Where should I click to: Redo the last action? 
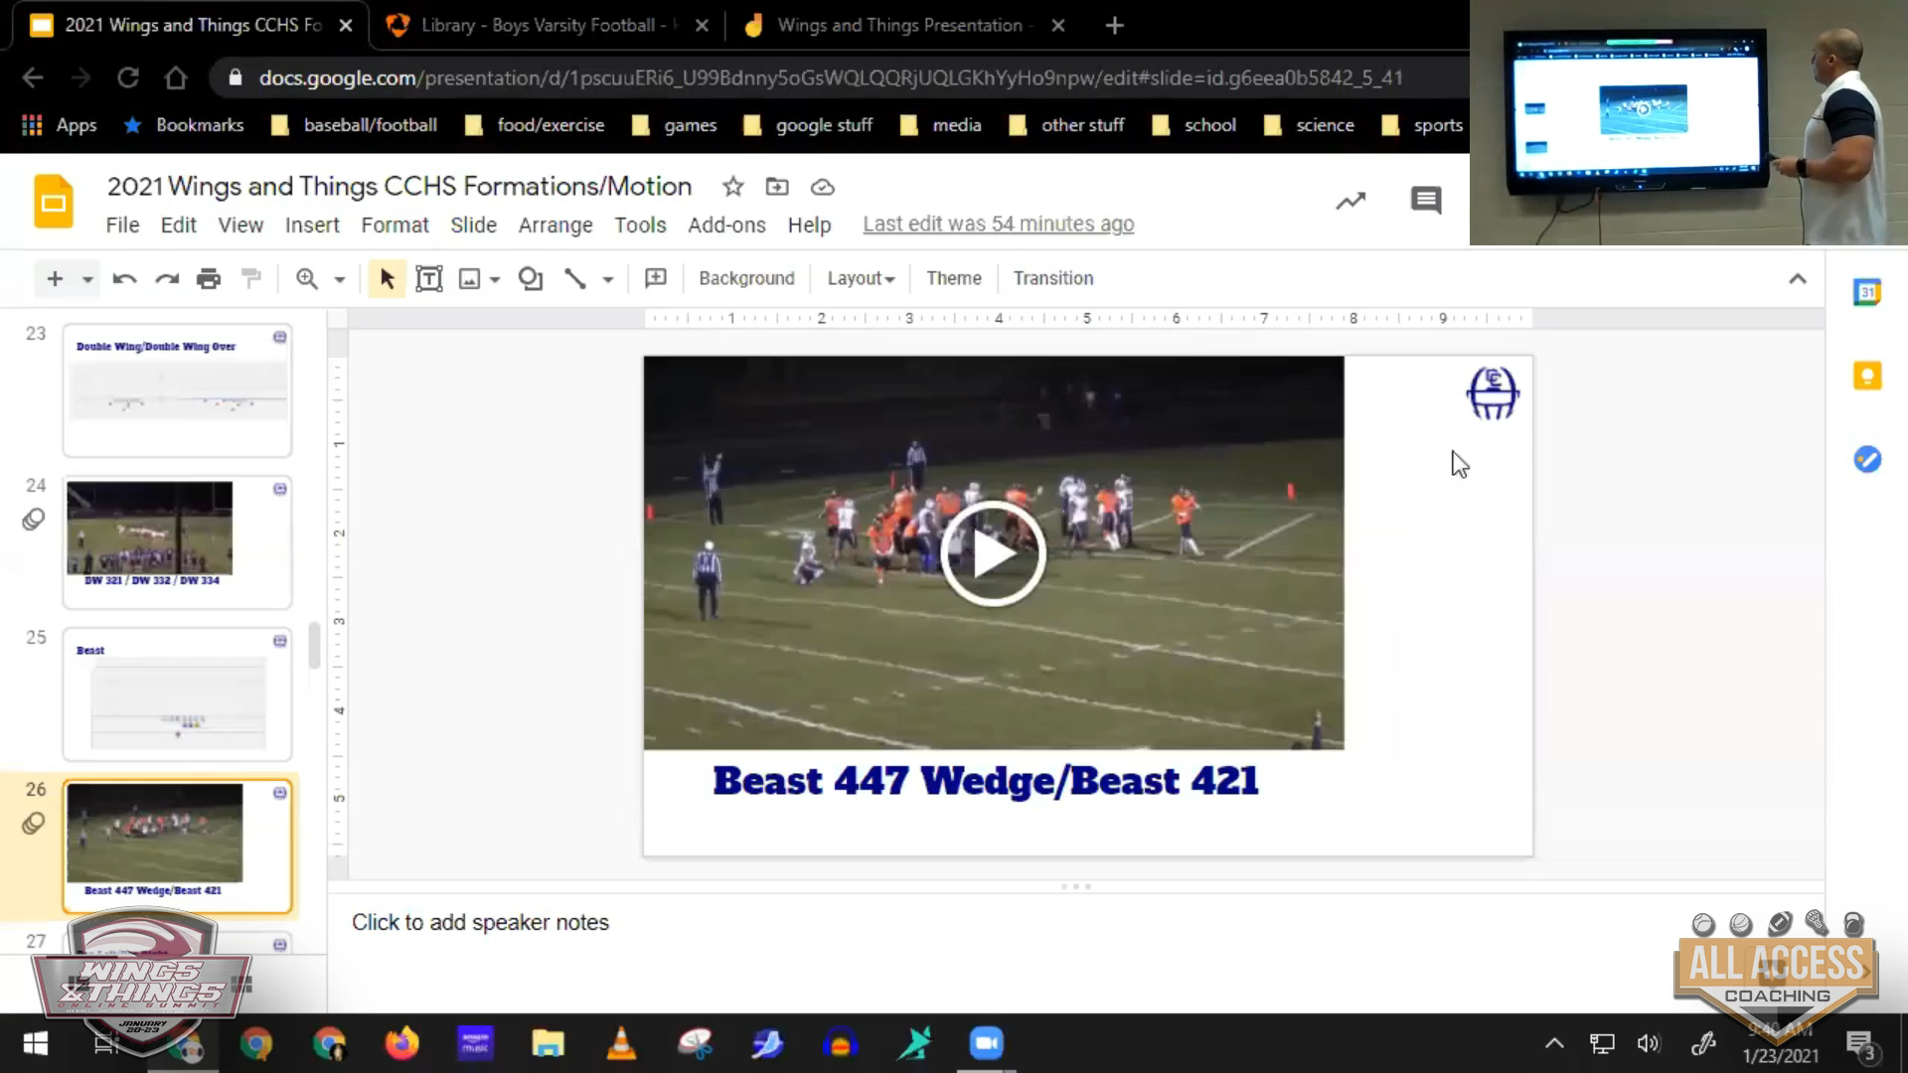[167, 279]
